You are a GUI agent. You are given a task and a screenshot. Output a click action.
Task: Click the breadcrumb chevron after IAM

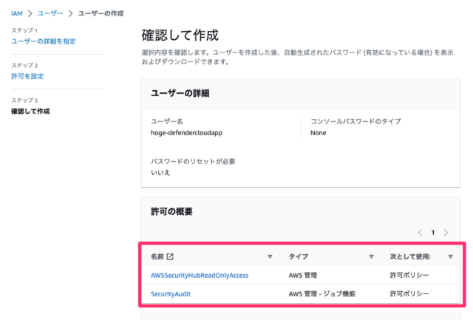coord(30,13)
